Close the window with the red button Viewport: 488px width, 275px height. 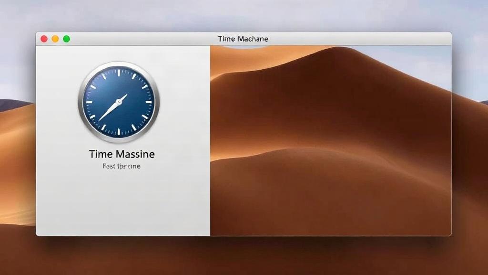click(x=44, y=39)
